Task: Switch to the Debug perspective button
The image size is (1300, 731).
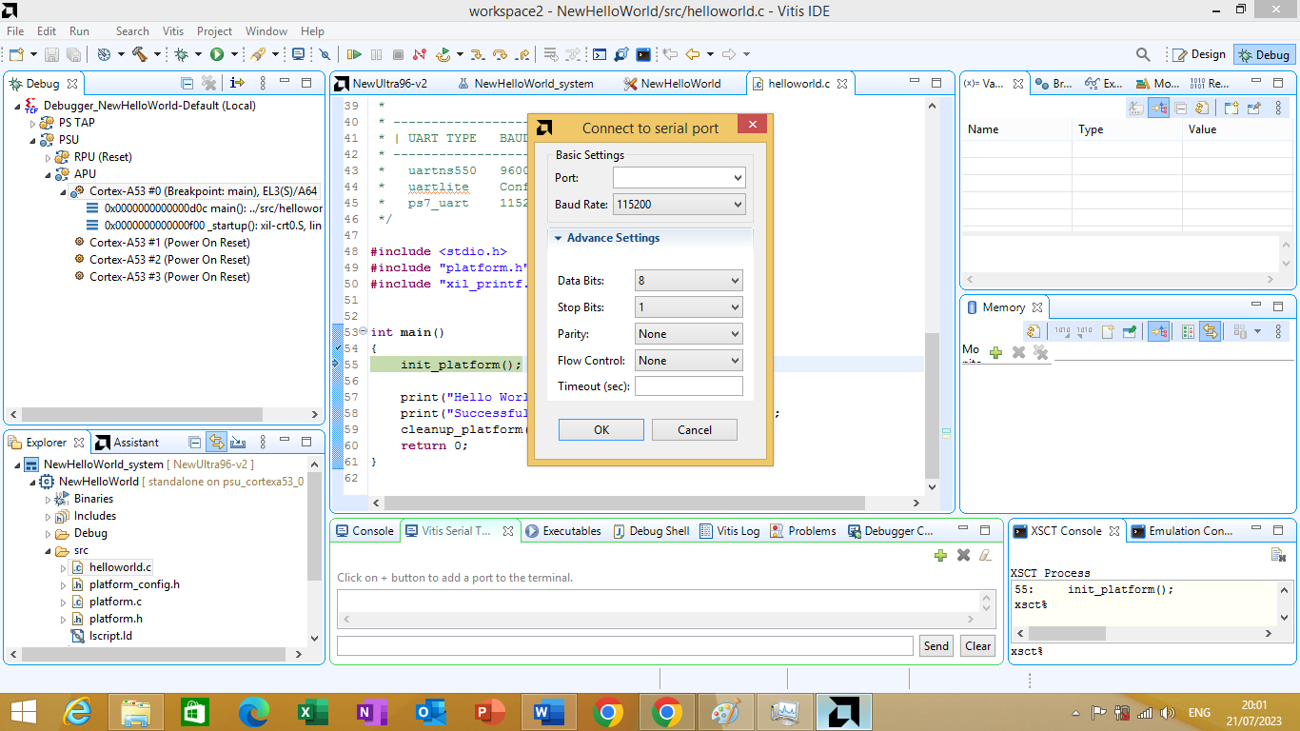Action: coord(1264,54)
